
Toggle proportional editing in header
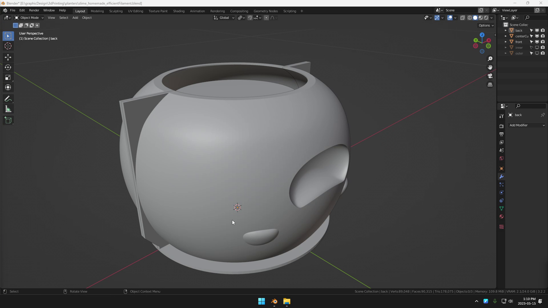tap(266, 18)
